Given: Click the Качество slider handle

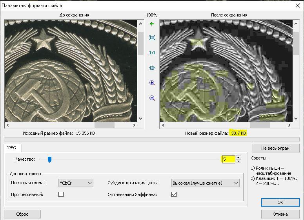Looking at the screenshot, I should pos(49,159).
